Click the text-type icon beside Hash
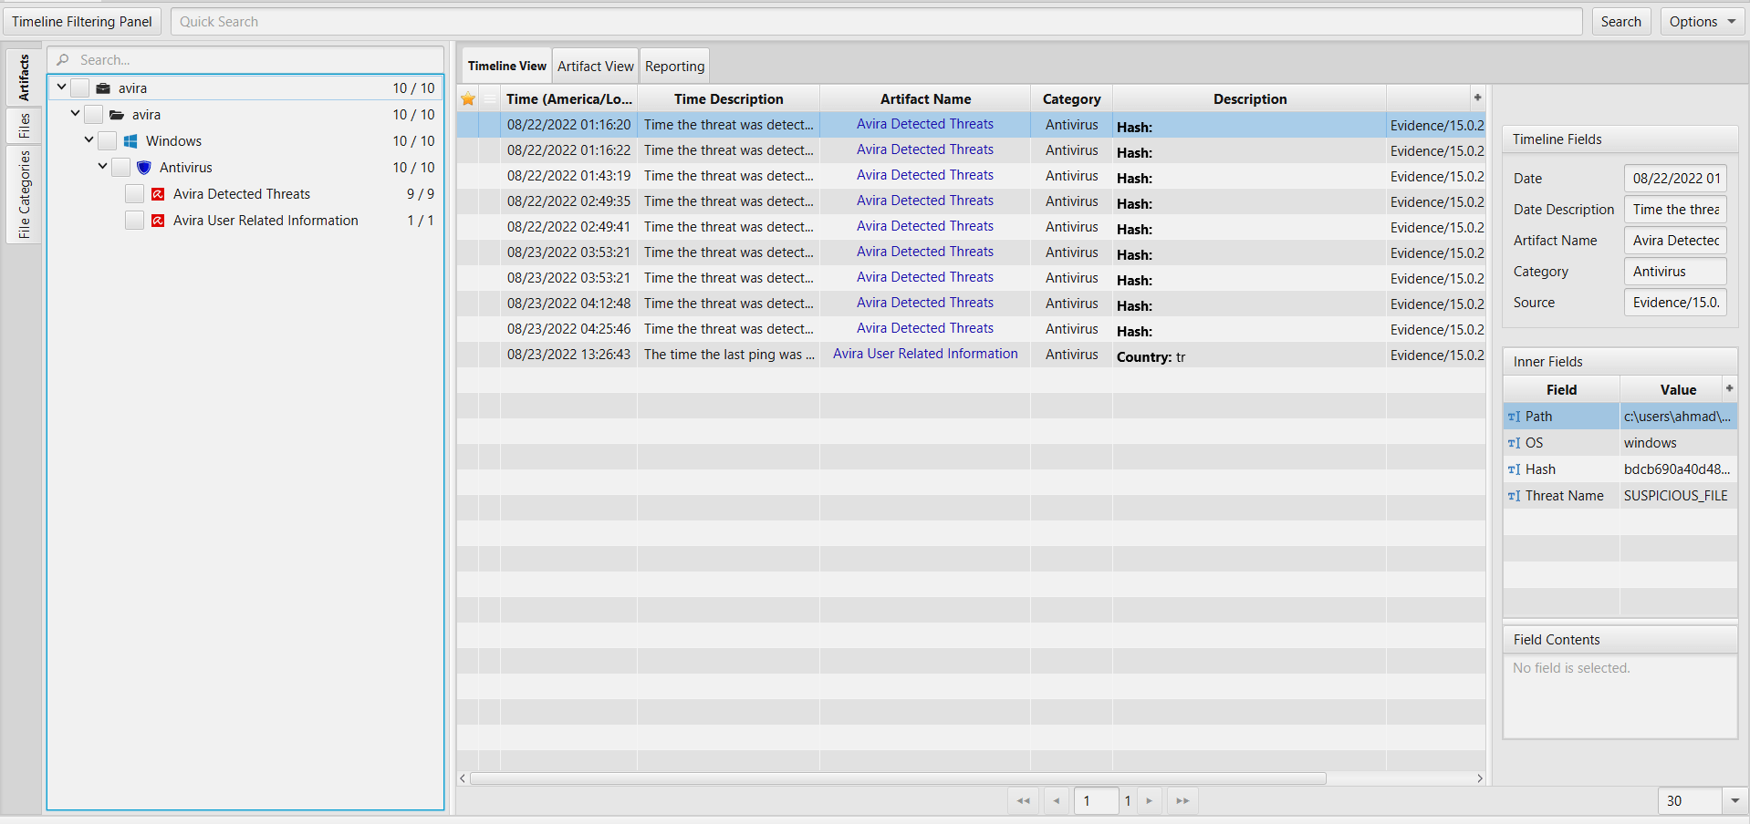The width and height of the screenshot is (1750, 824). (1514, 469)
